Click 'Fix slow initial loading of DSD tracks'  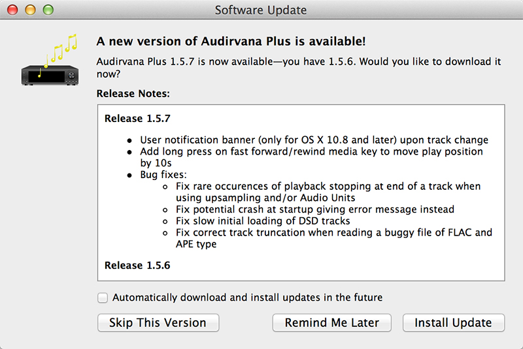pyautogui.click(x=263, y=221)
